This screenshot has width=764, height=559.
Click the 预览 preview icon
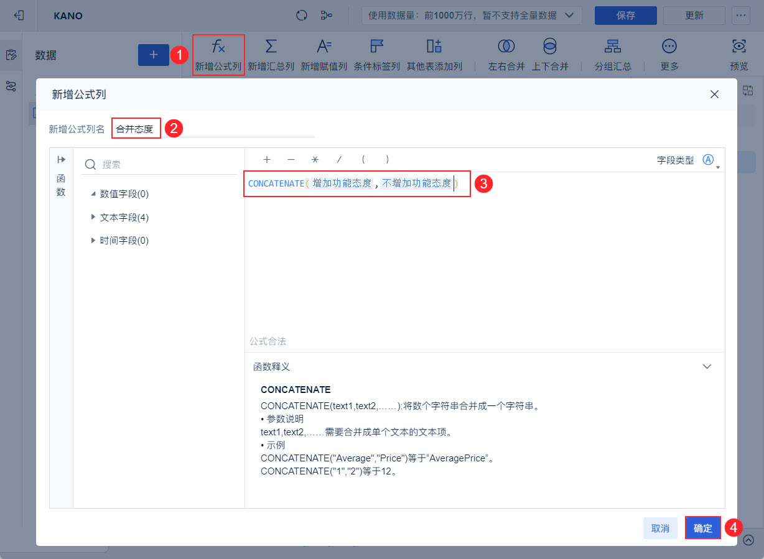tap(739, 55)
